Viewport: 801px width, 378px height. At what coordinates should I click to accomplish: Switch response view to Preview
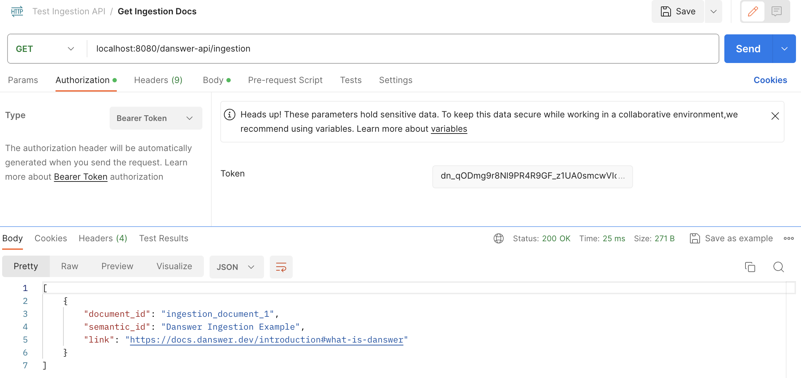click(117, 266)
